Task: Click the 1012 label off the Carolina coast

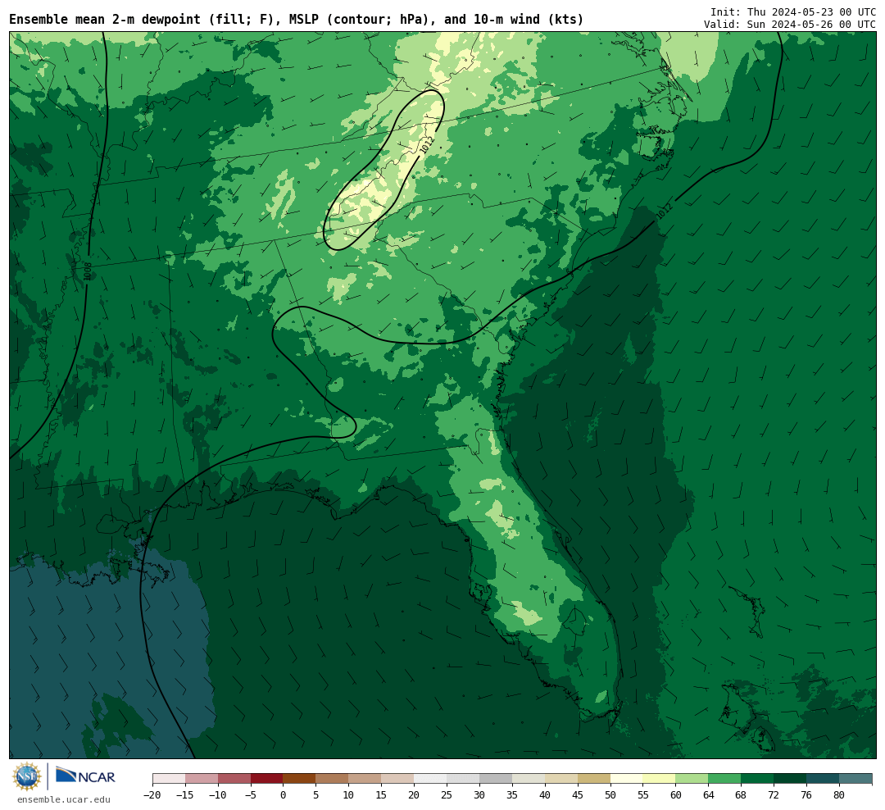Action: pos(665,212)
